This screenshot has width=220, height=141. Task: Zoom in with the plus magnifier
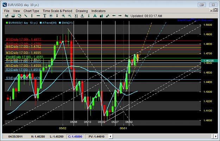[x=63, y=16]
